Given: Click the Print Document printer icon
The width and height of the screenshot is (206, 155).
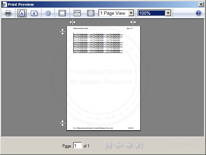Looking at the screenshot, I should point(8,13).
